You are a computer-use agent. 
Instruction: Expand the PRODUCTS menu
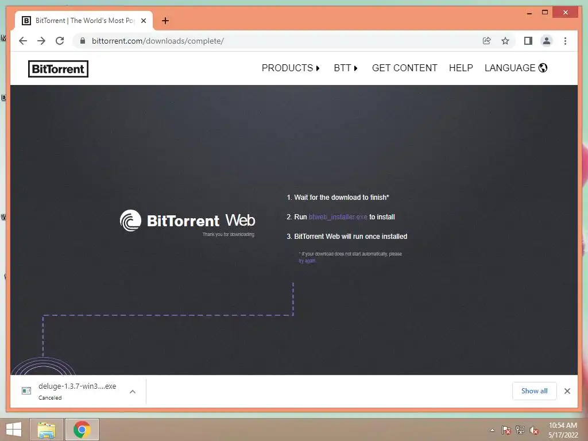(x=291, y=68)
